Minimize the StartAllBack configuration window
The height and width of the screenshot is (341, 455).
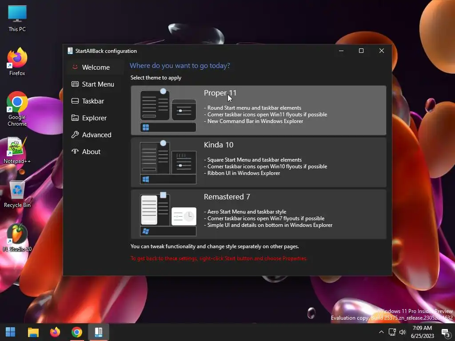pyautogui.click(x=341, y=51)
